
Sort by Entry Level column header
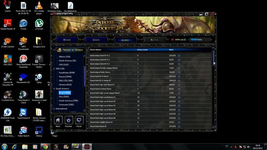click(x=142, y=50)
